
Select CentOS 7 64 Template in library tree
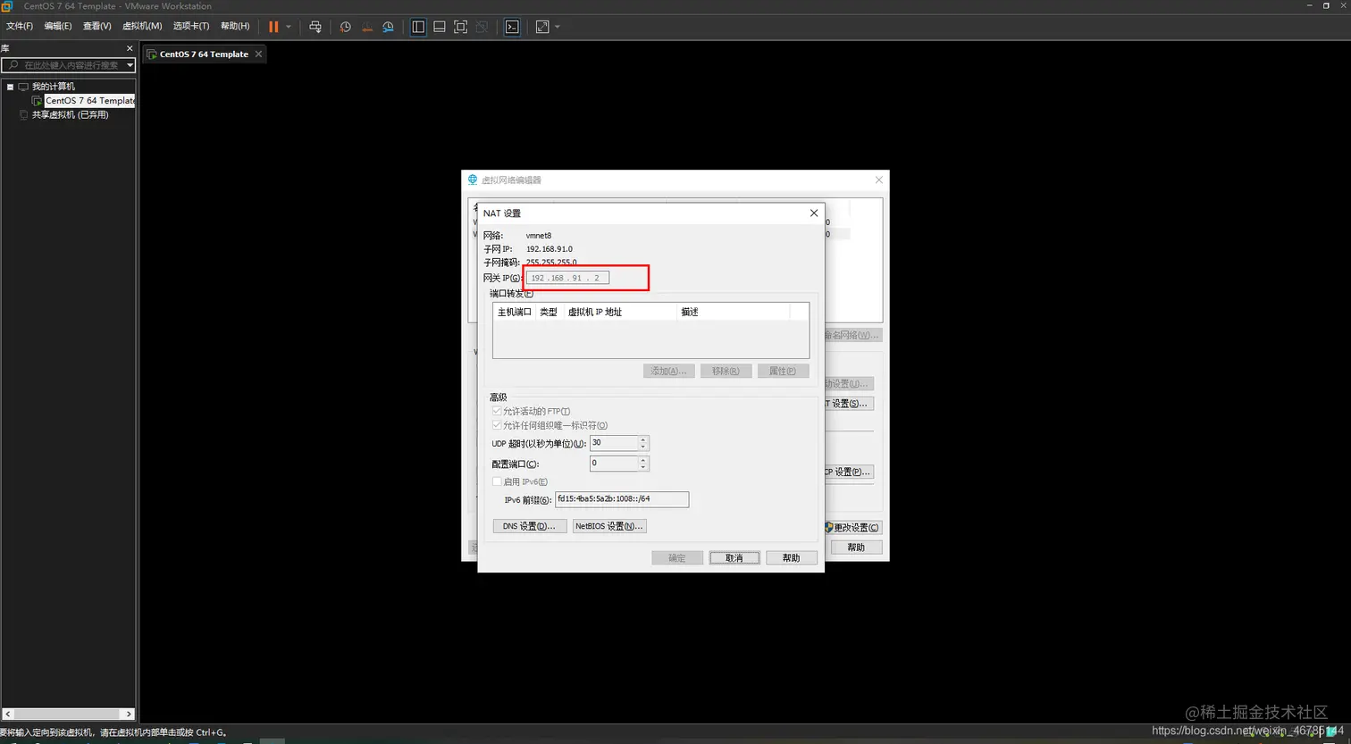[x=89, y=101]
